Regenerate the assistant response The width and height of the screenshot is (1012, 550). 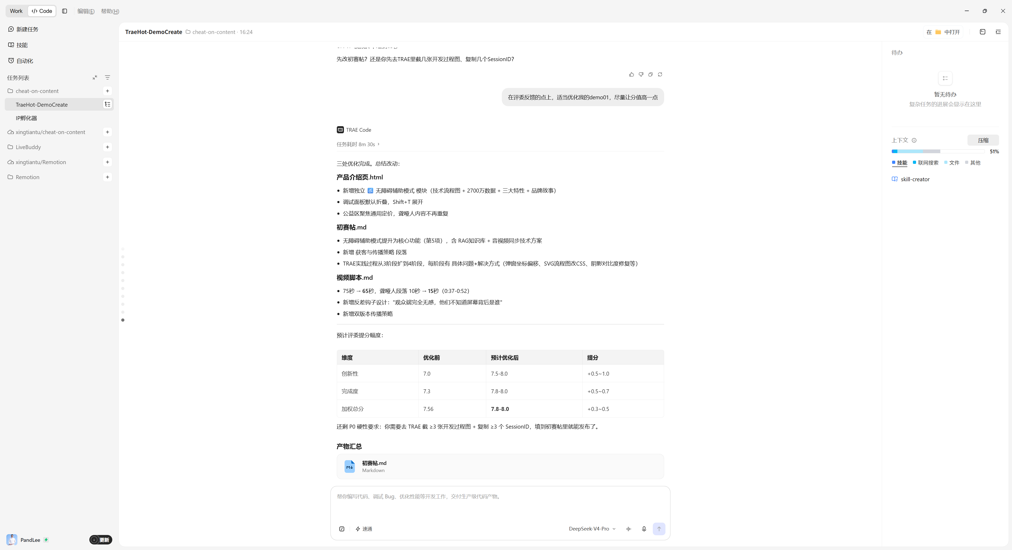pyautogui.click(x=660, y=75)
